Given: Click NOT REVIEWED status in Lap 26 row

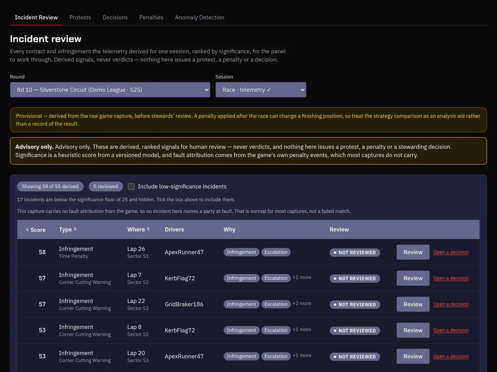Looking at the screenshot, I should (x=355, y=253).
